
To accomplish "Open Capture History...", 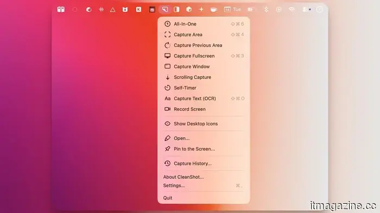I will (204, 163).
